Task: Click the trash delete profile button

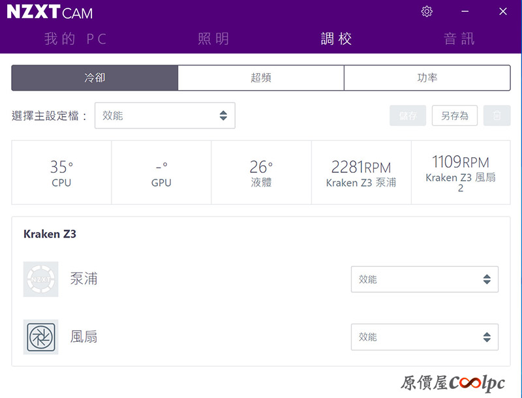Action: tap(497, 115)
